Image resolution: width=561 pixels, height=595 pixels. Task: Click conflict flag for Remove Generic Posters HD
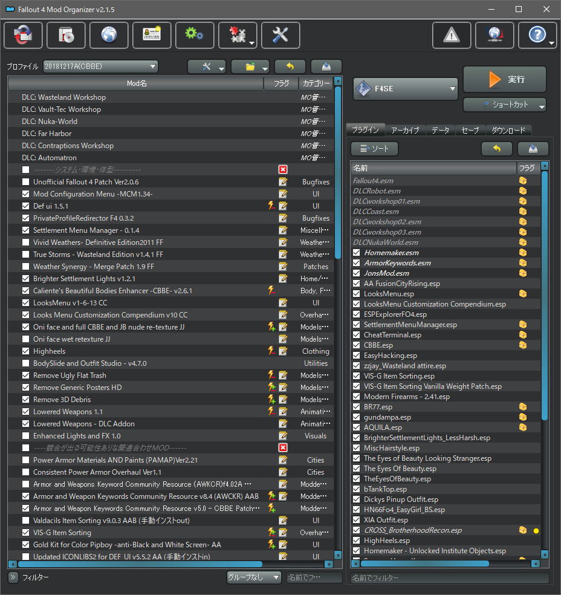(271, 387)
